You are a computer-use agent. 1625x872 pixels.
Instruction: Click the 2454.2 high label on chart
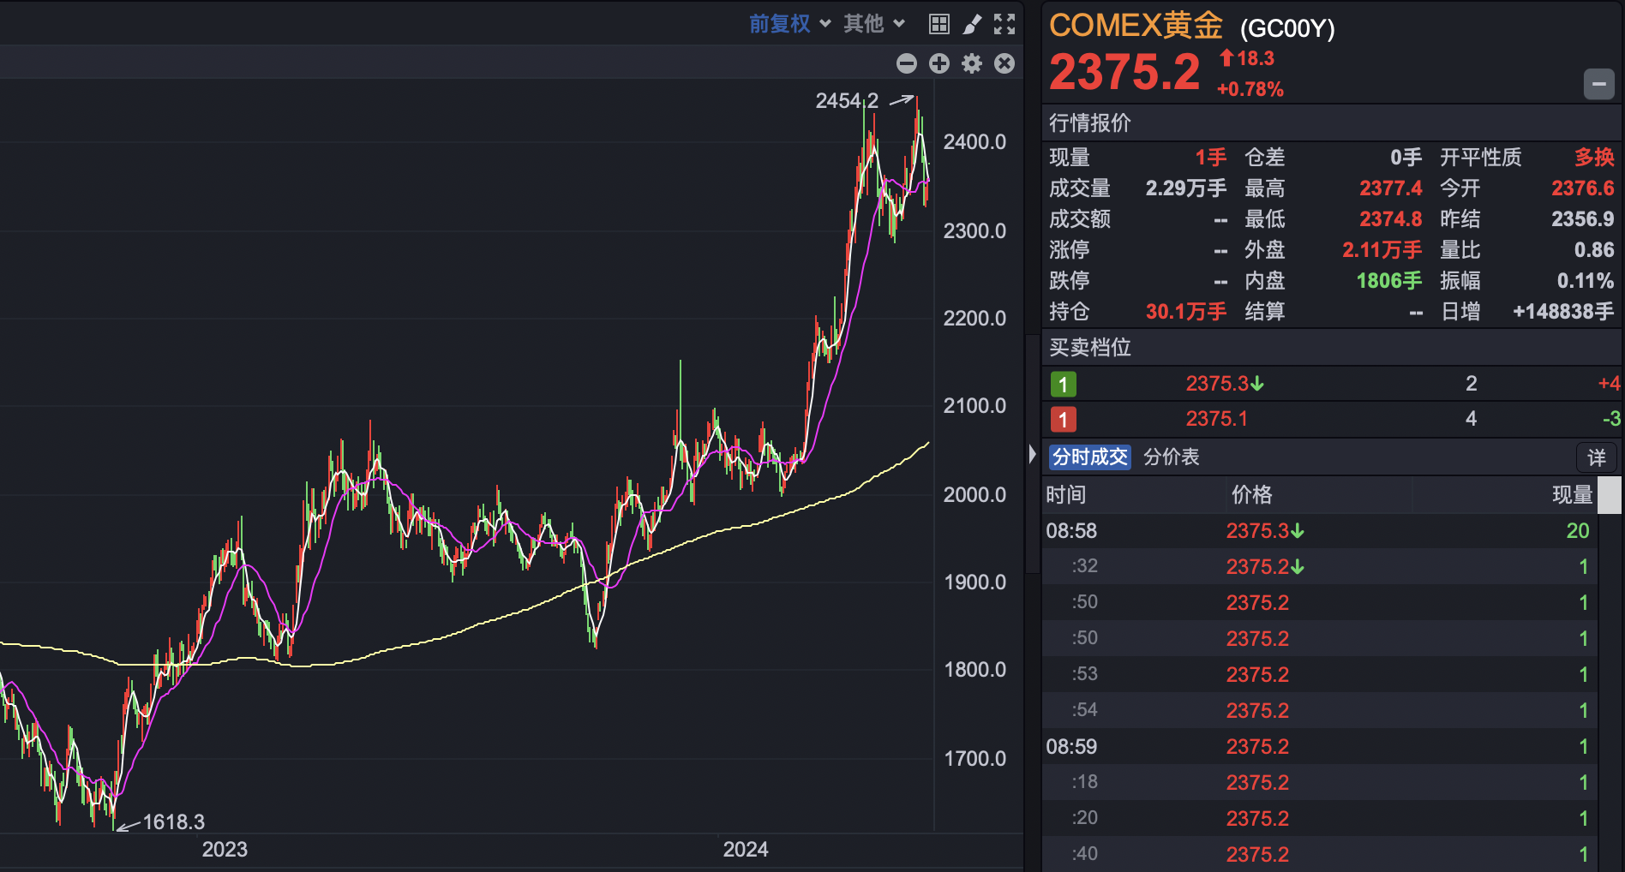[x=847, y=101]
